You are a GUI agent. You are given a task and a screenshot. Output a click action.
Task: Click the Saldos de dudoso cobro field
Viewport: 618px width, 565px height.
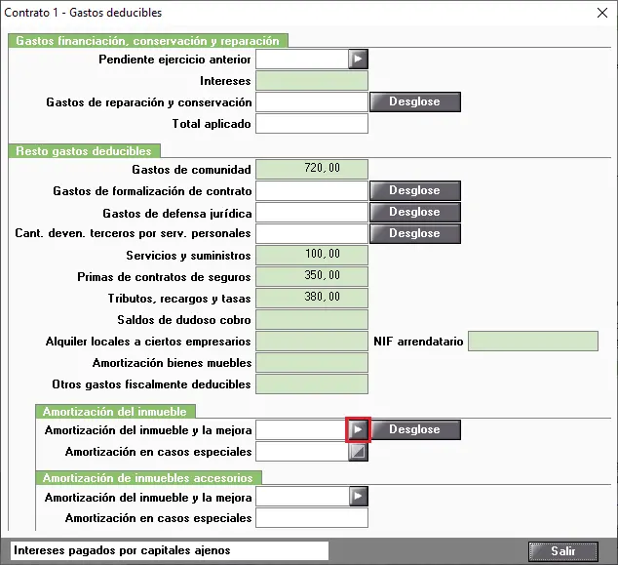click(x=312, y=320)
